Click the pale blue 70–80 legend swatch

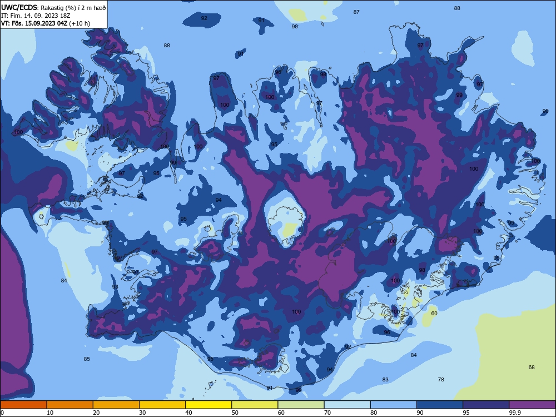(347, 405)
